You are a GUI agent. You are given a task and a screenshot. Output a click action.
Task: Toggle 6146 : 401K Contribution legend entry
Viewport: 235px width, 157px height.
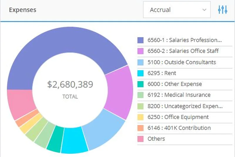click(179, 128)
